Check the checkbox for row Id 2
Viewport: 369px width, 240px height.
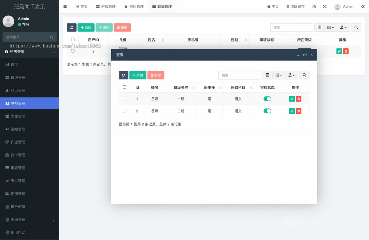click(x=124, y=111)
